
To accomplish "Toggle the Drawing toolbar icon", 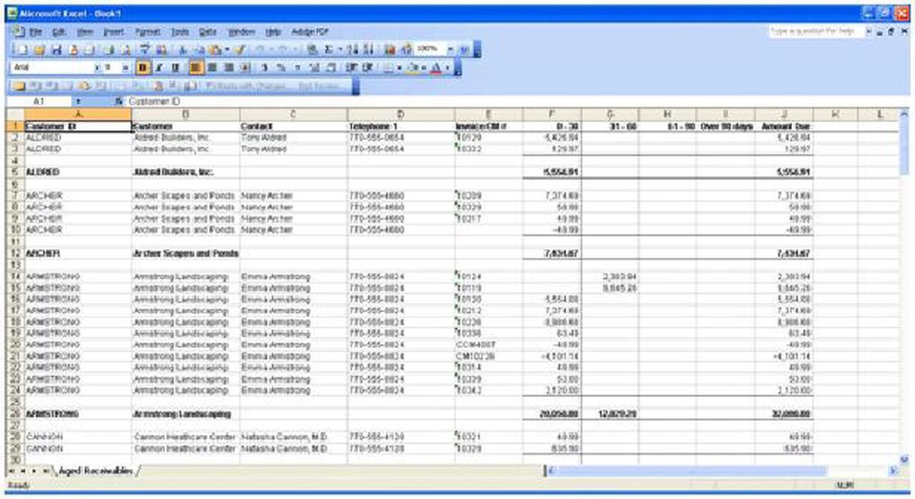I will click(406, 49).
